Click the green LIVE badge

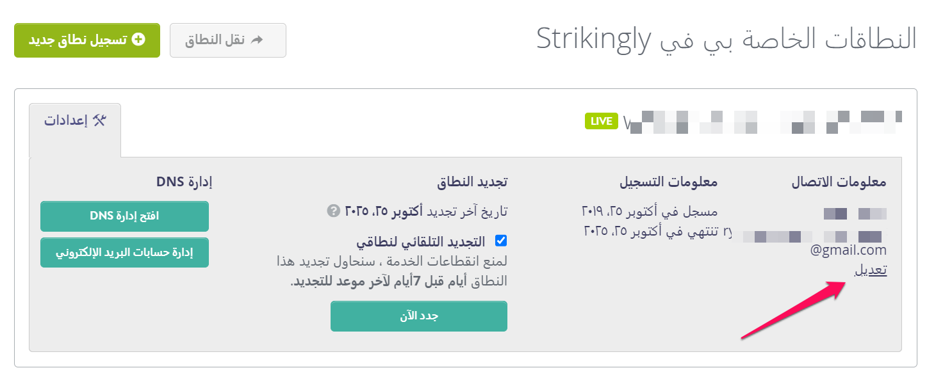click(x=602, y=121)
